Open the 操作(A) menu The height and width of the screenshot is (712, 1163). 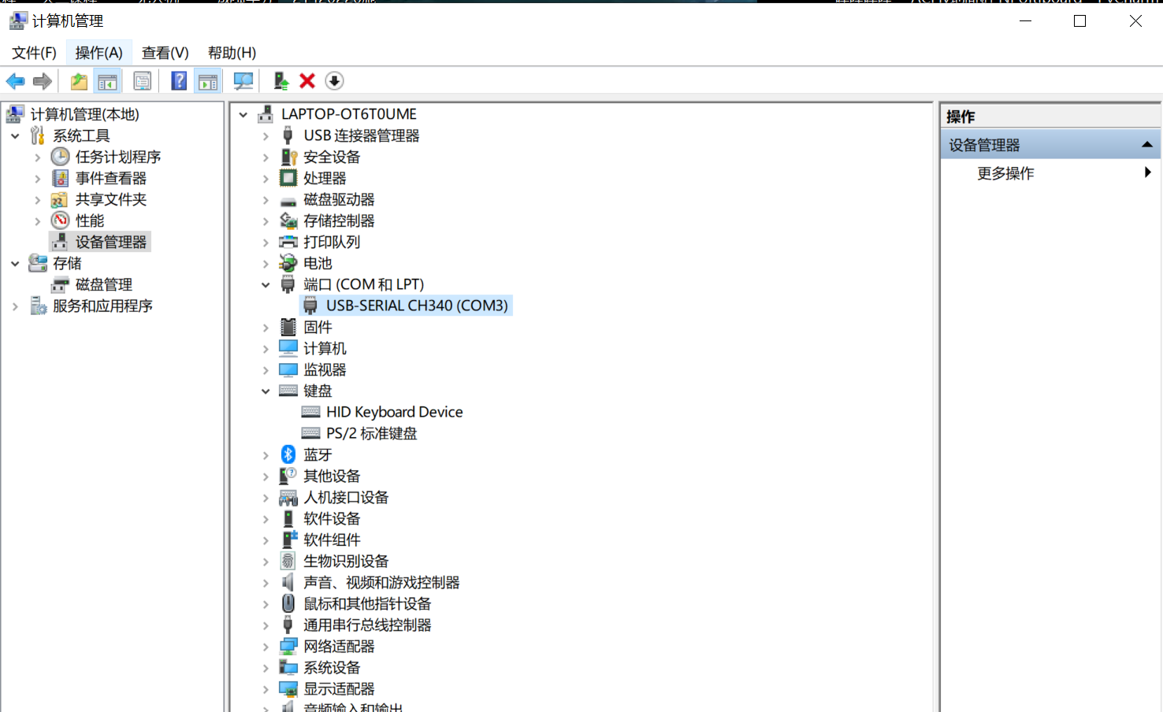pyautogui.click(x=98, y=53)
